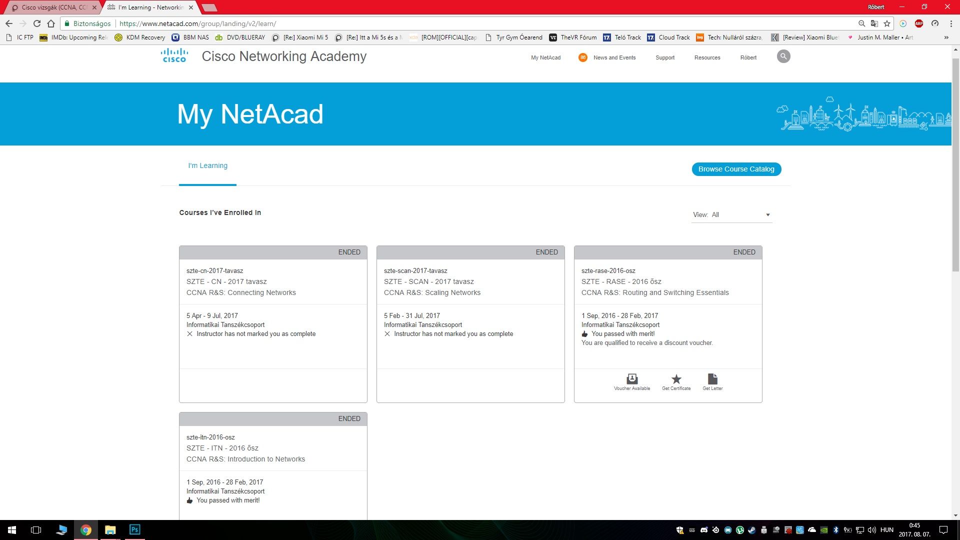Open the Adblock Plus extension

click(x=919, y=23)
